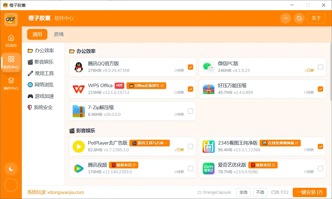Click the 一键安装 install button

click(x=309, y=192)
